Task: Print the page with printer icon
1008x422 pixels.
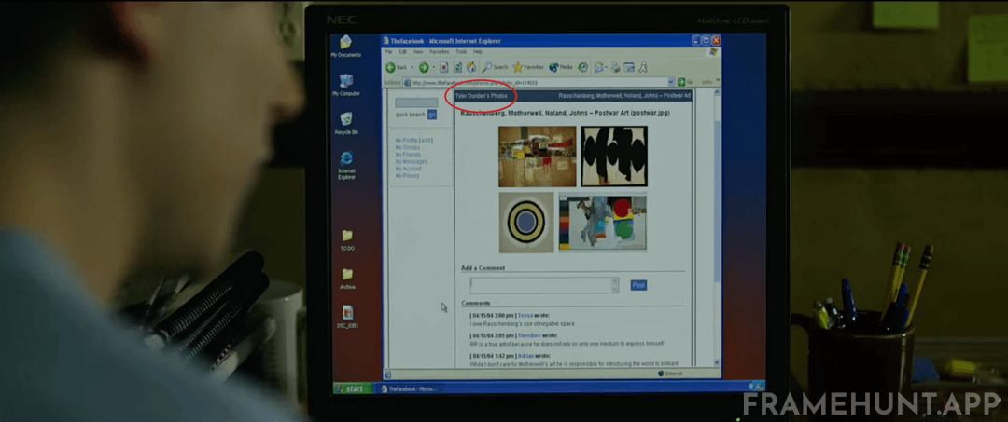Action: [x=615, y=67]
